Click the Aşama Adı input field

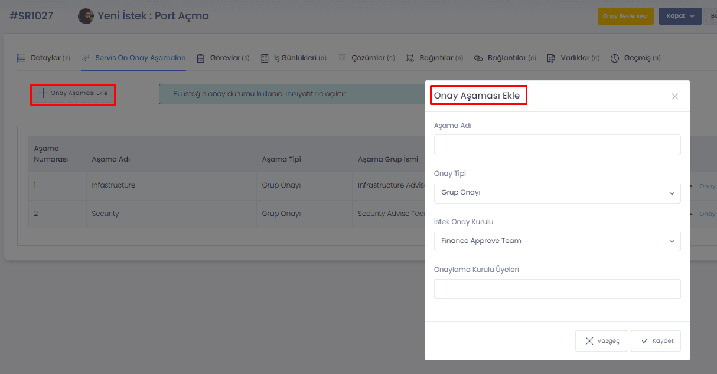[x=557, y=145]
